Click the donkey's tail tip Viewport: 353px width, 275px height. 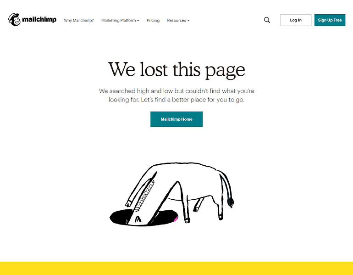click(x=231, y=202)
